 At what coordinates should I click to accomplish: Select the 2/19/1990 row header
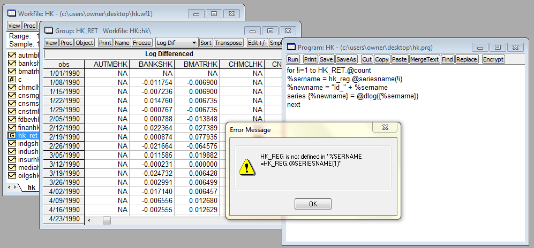click(64, 137)
